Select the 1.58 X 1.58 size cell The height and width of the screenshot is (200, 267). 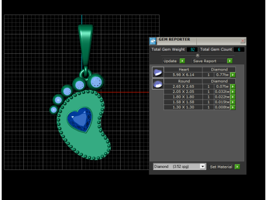click(x=183, y=102)
